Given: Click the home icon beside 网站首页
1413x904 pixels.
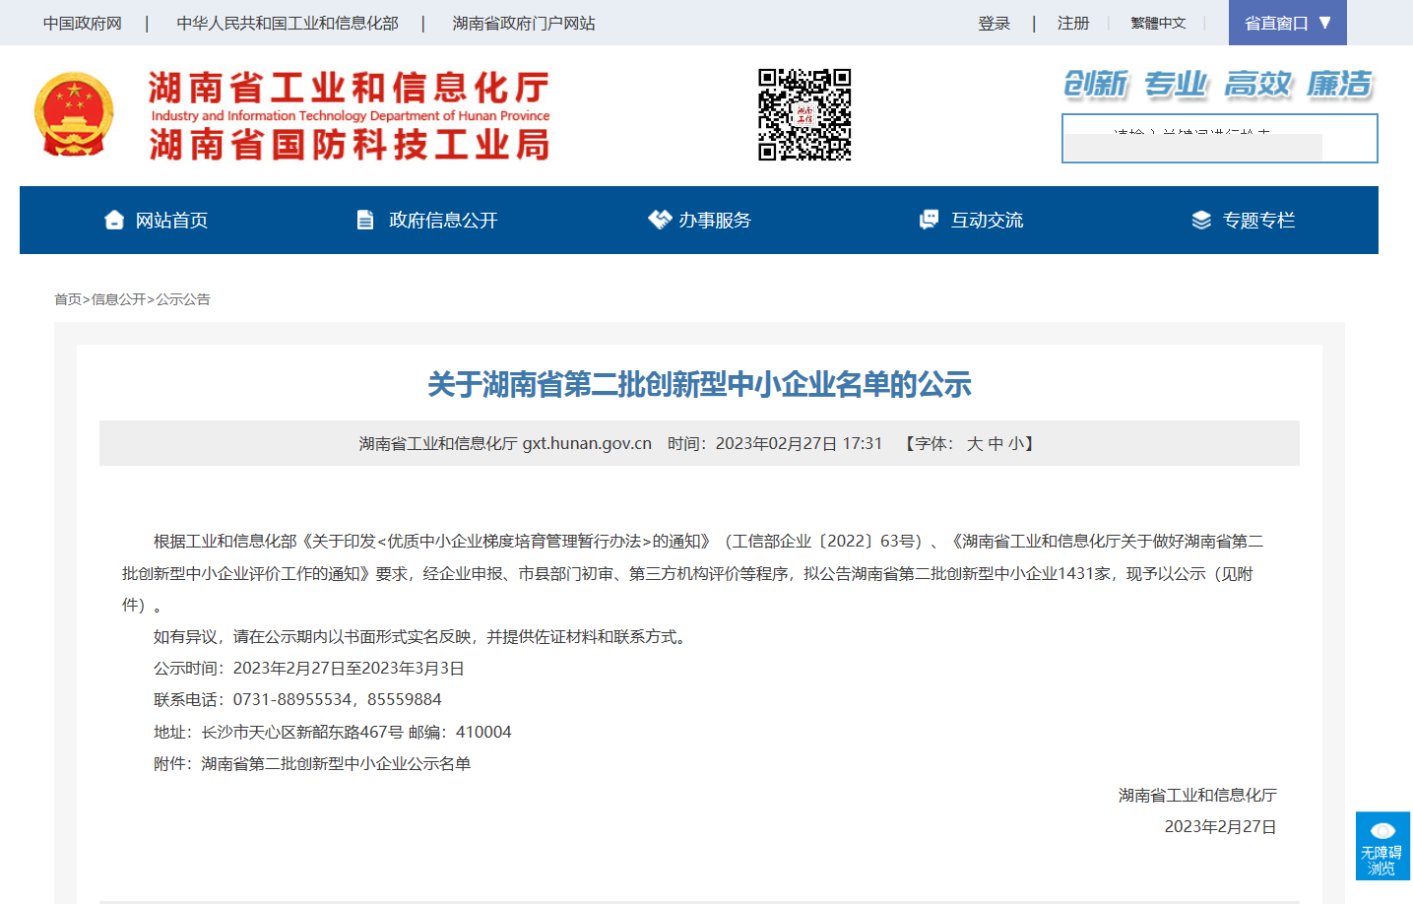Looking at the screenshot, I should tap(114, 220).
